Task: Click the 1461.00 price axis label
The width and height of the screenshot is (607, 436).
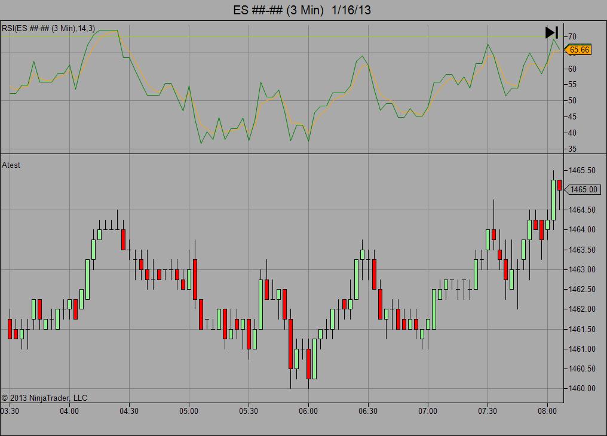Action: pos(582,349)
